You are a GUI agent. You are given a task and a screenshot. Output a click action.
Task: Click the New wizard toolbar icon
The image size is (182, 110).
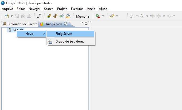(7, 16)
